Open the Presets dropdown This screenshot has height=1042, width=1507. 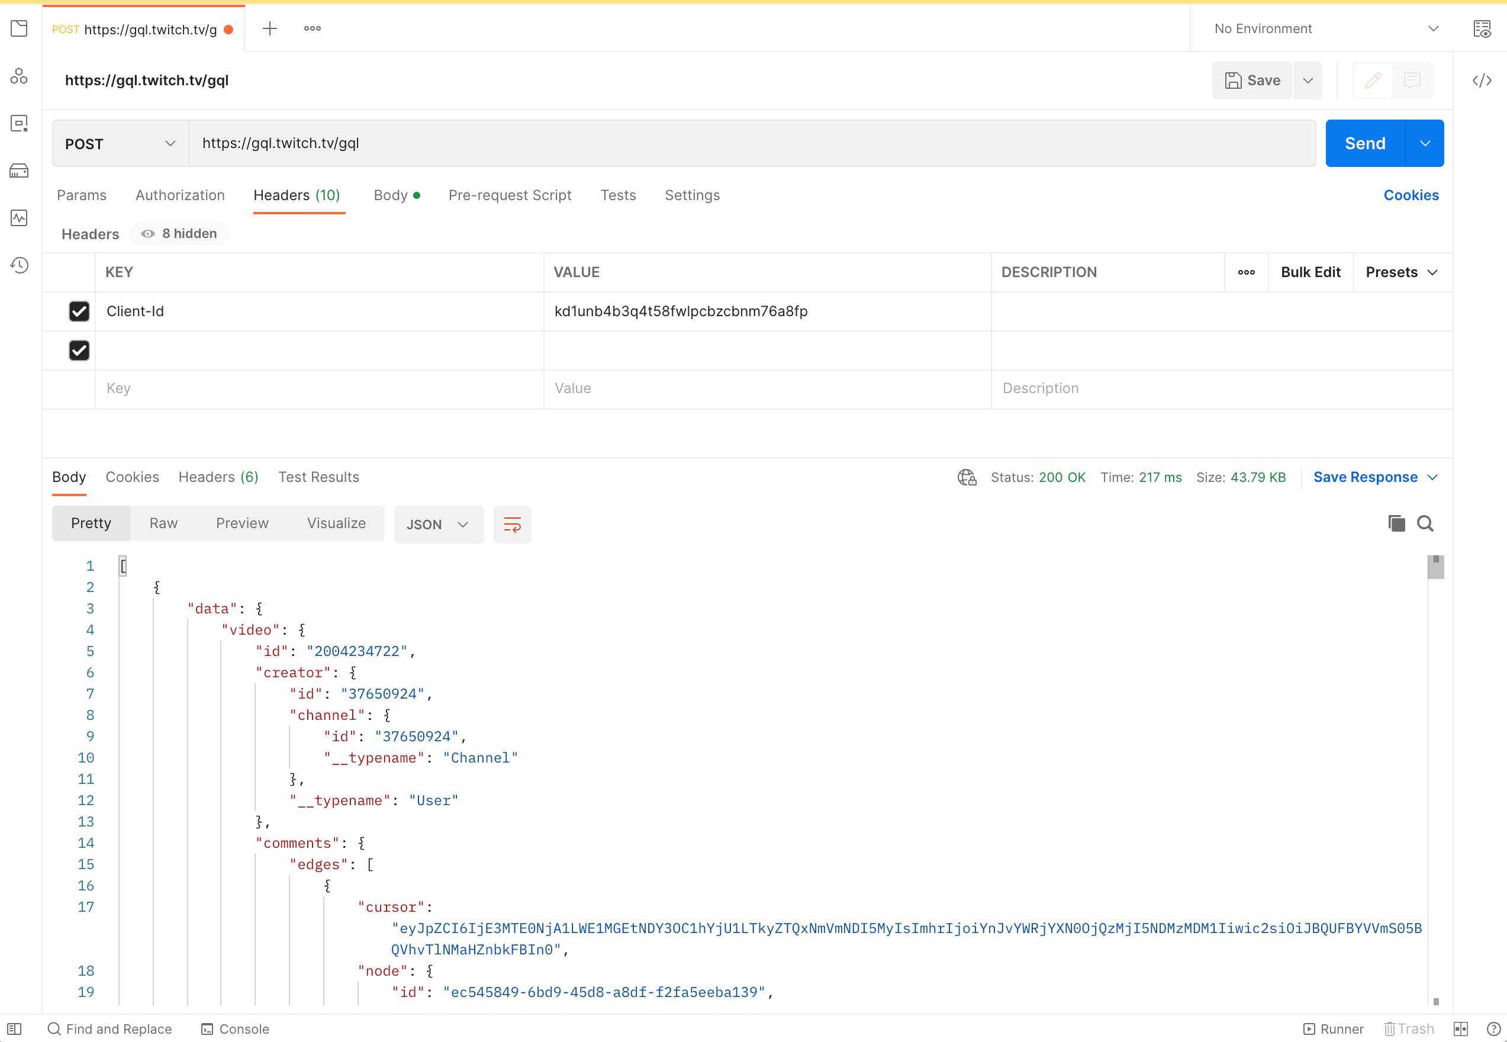(x=1402, y=272)
